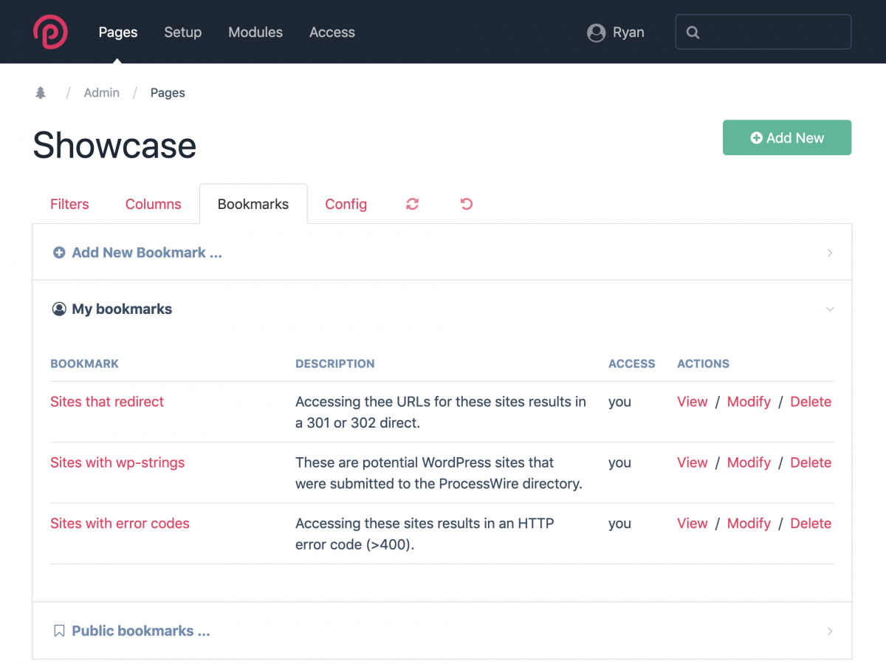The width and height of the screenshot is (886, 664).
Task: Select the Bookmarks tab
Action: (253, 204)
